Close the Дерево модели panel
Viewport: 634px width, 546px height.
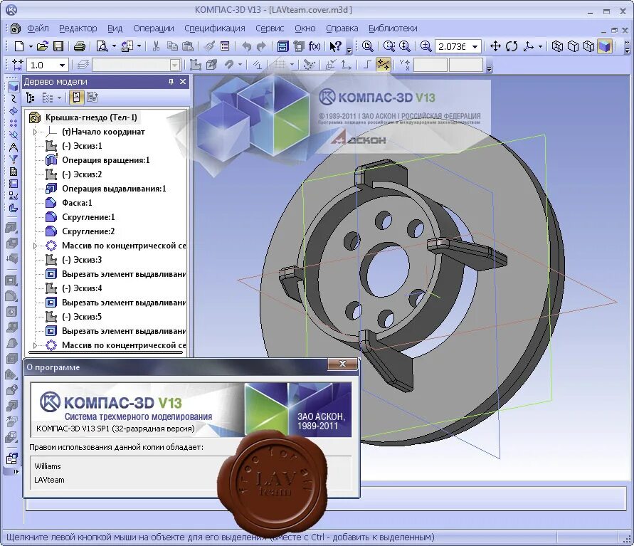[183, 82]
